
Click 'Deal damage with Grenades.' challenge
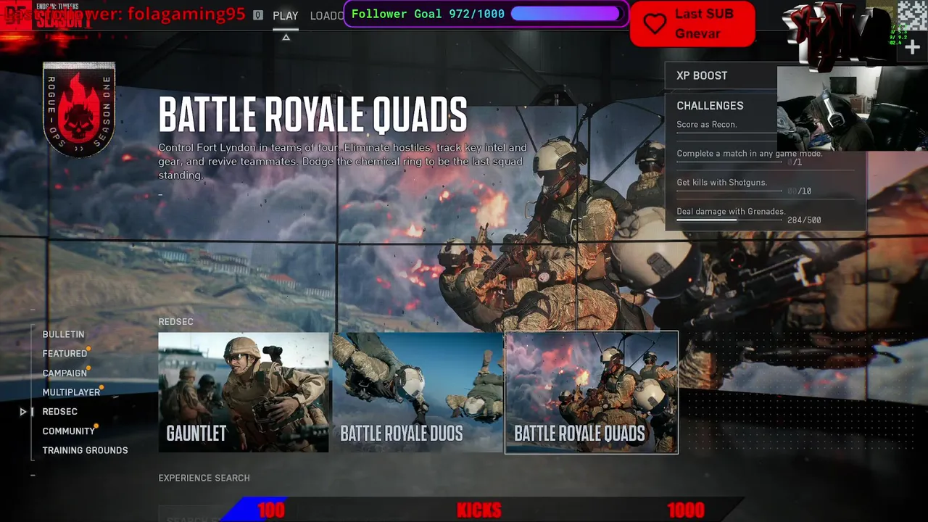tap(731, 212)
